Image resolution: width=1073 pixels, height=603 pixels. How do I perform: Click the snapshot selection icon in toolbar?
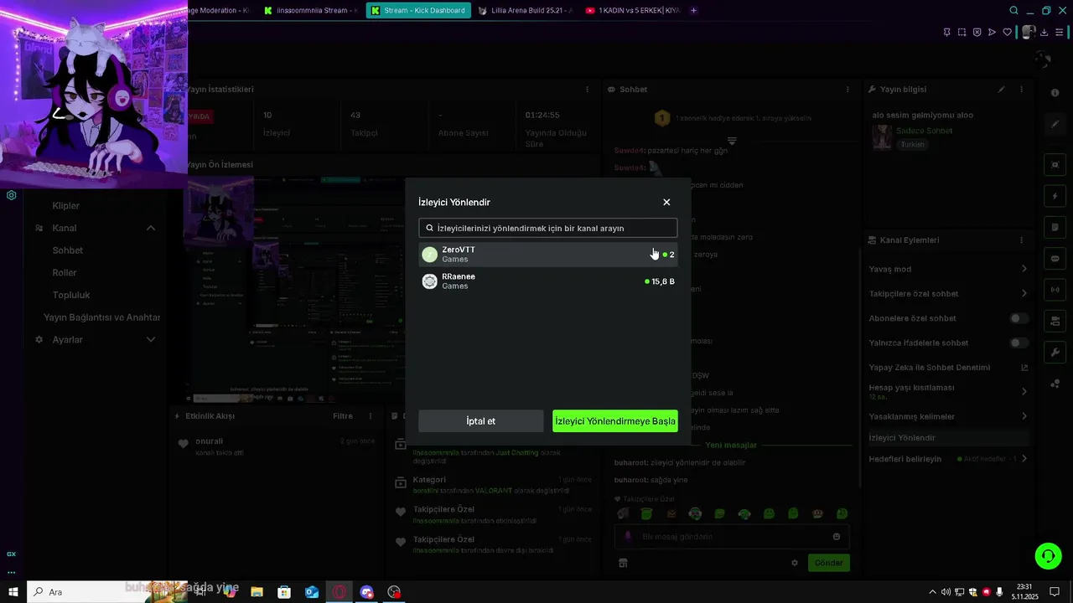pos(962,32)
